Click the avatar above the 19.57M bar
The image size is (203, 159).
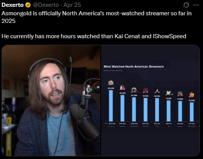coord(157,91)
